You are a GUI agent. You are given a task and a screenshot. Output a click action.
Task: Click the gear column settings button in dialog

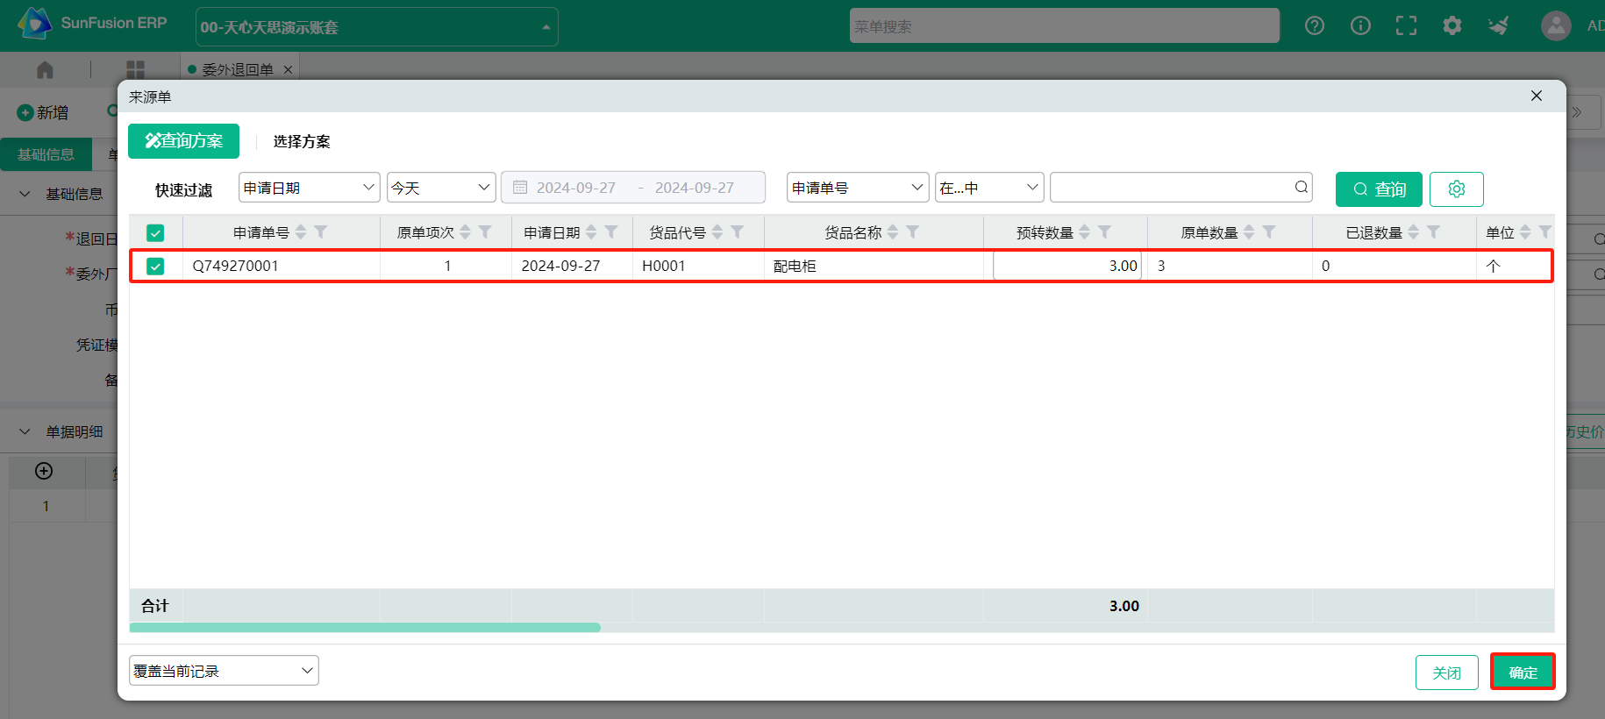(1456, 189)
